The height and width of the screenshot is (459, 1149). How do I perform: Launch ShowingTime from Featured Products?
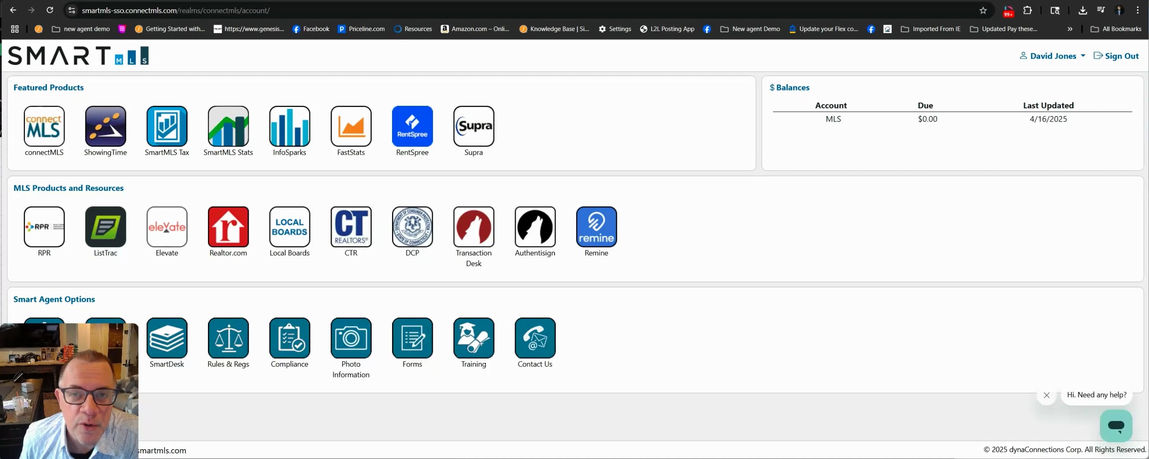click(105, 126)
